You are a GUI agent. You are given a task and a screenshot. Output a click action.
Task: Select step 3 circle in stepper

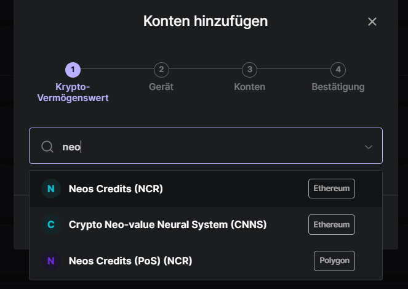click(249, 70)
